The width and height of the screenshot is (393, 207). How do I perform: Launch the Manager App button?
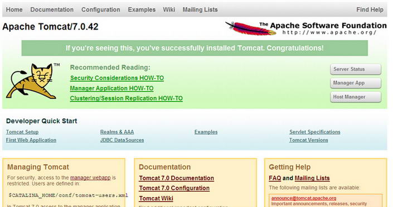356,83
